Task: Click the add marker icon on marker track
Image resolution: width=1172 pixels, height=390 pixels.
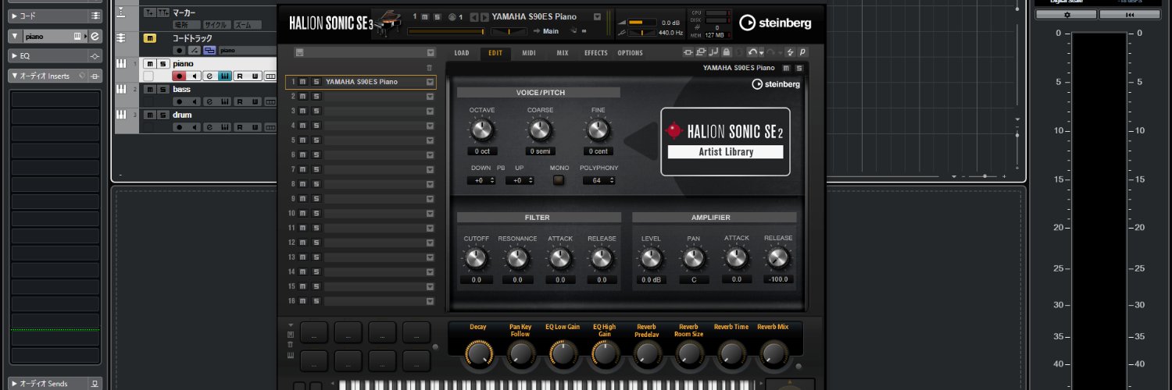Action: 150,12
